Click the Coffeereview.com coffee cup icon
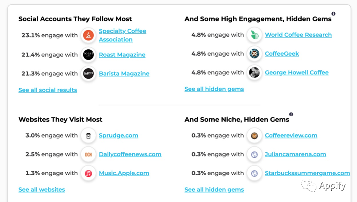This screenshot has height=202, width=357. pos(254,136)
